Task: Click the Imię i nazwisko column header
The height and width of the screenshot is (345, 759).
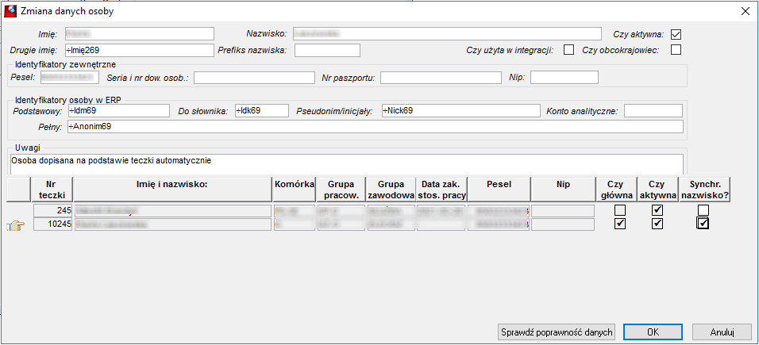Action: click(173, 190)
